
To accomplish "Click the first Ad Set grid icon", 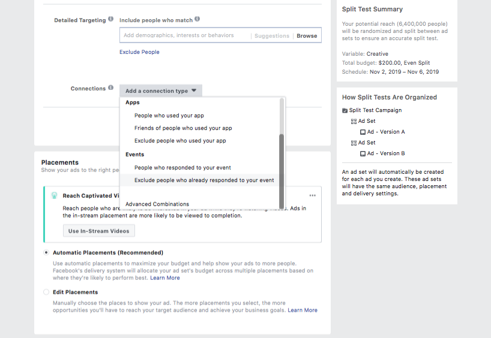I will pyautogui.click(x=354, y=121).
